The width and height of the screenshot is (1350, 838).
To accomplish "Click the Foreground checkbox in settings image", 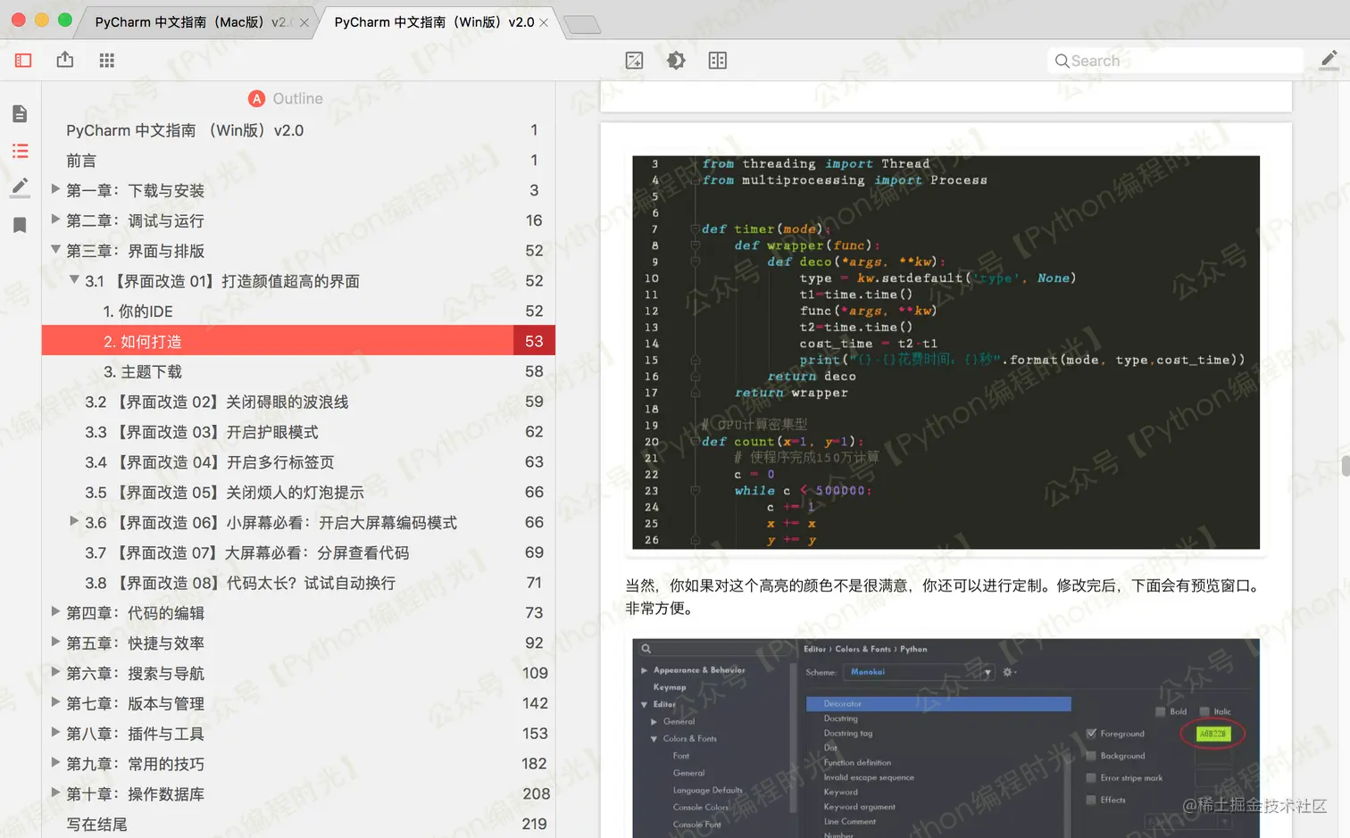I will pos(1091,734).
